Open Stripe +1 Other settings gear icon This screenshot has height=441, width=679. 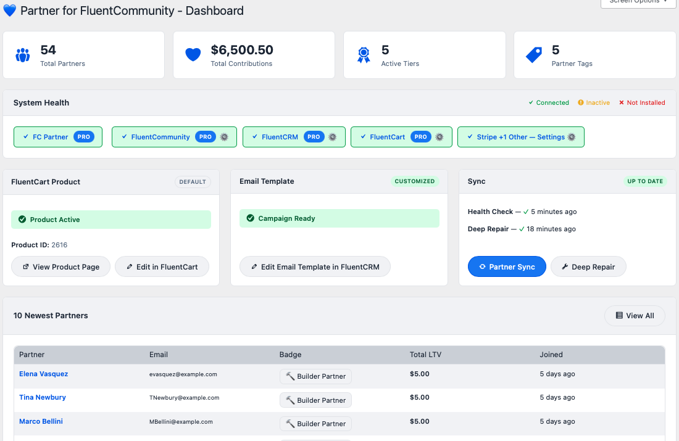click(x=571, y=137)
